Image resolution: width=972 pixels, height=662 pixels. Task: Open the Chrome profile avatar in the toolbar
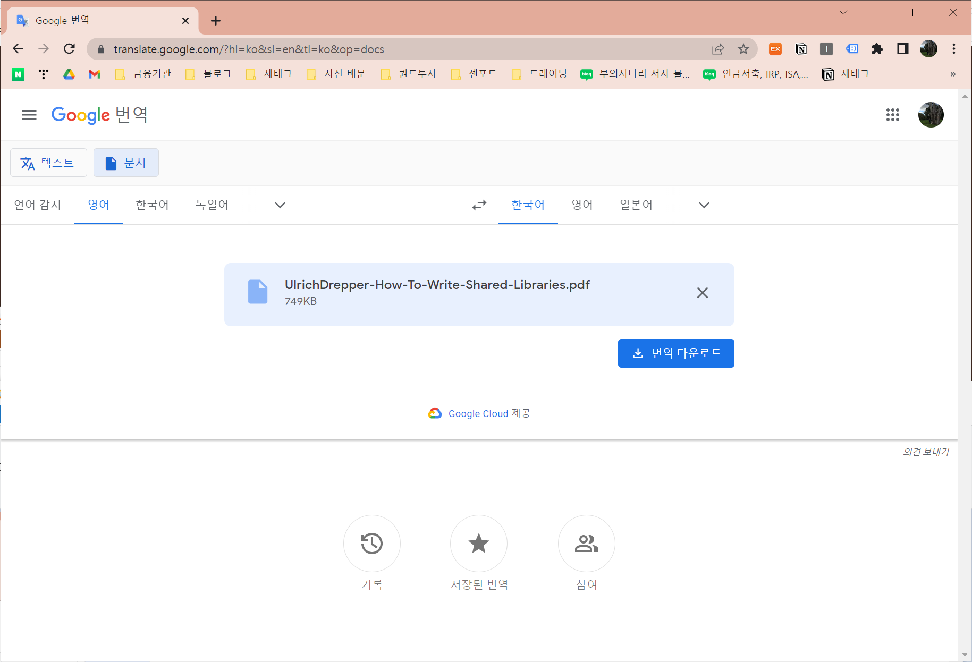pyautogui.click(x=928, y=49)
